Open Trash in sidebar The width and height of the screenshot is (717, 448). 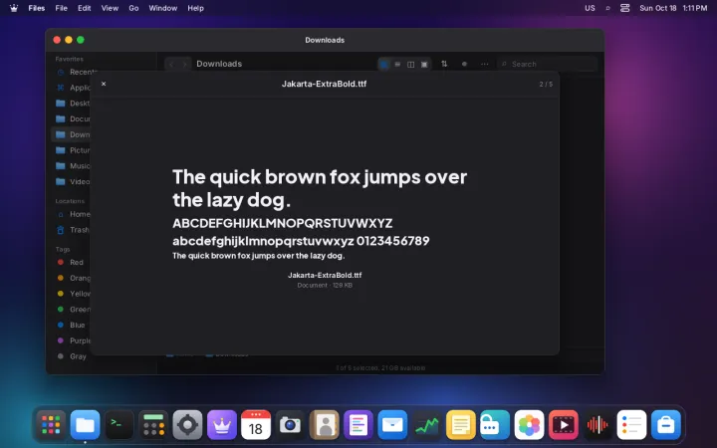(x=73, y=230)
